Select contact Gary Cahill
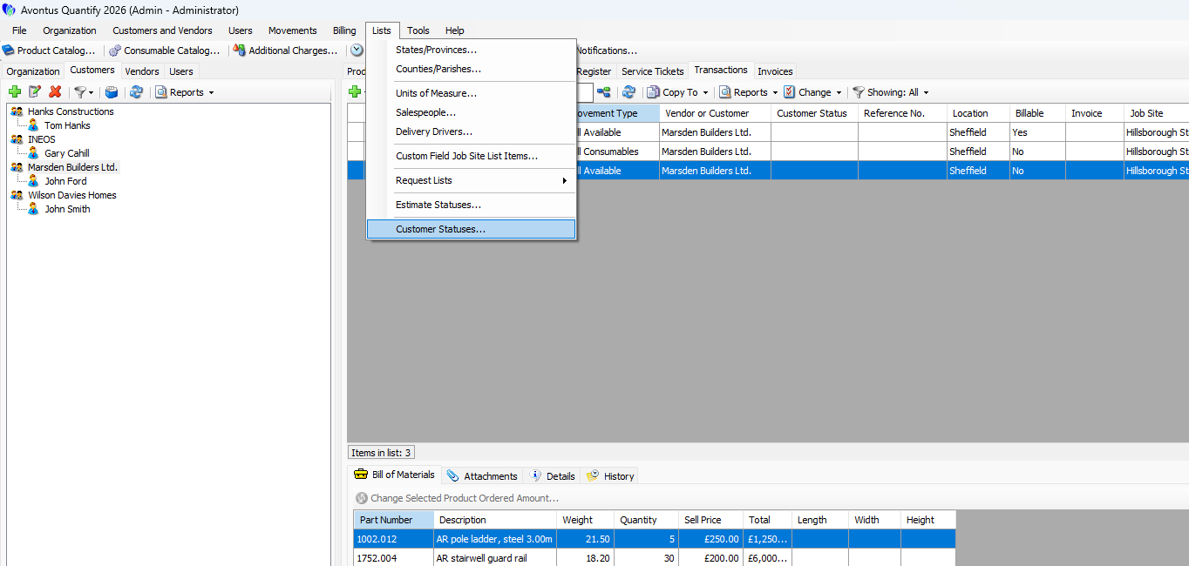Viewport: 1189px width, 566px height. 67,153
